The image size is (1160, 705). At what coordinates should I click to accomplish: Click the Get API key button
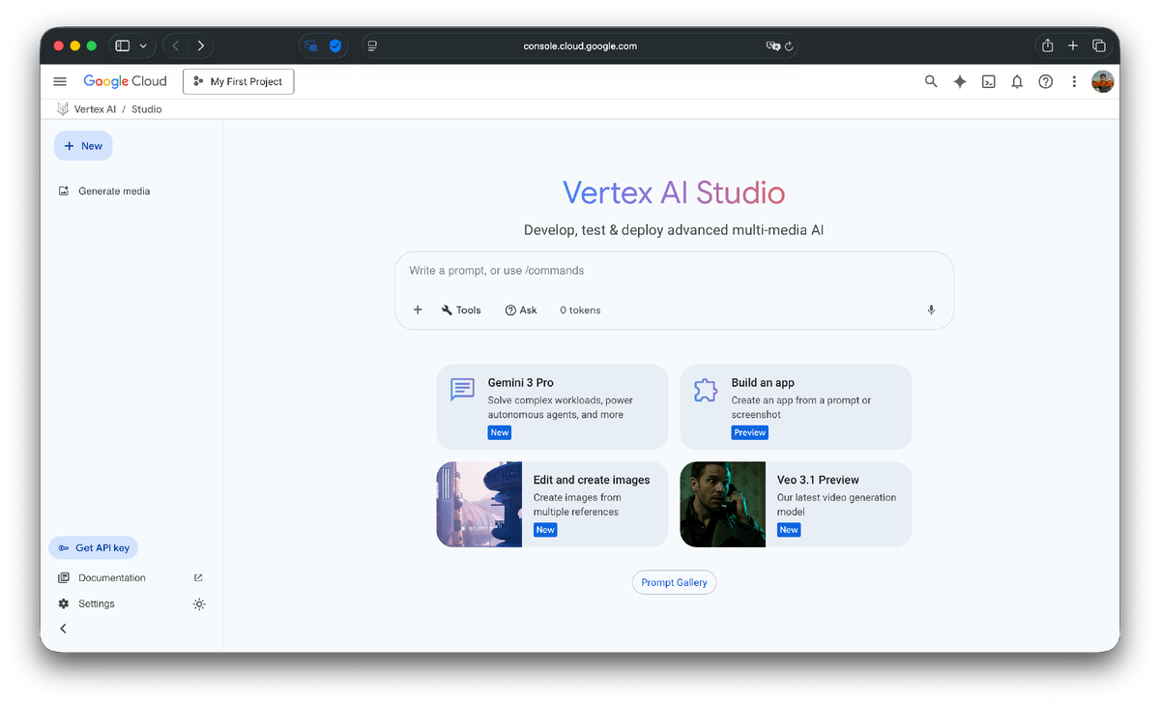tap(93, 547)
